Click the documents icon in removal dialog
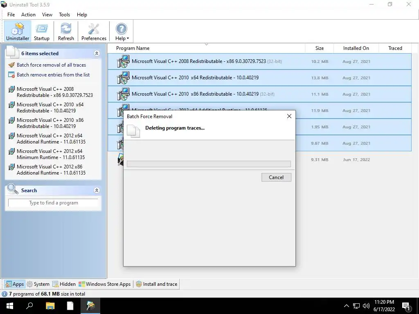 tap(134, 131)
